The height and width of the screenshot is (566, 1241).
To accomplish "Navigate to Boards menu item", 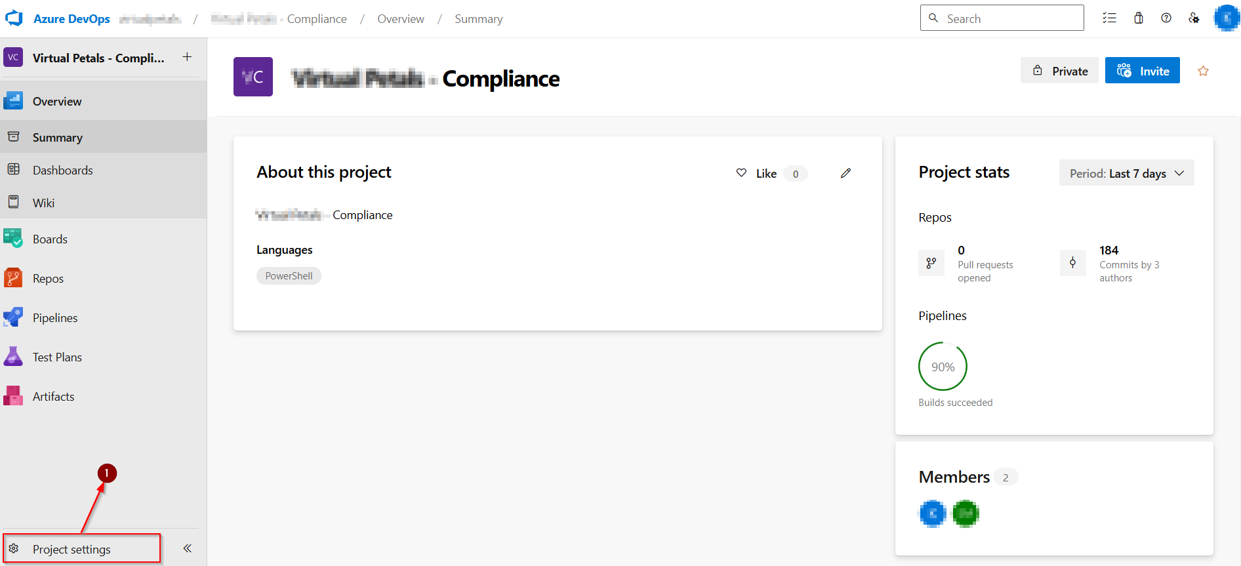I will [104, 239].
